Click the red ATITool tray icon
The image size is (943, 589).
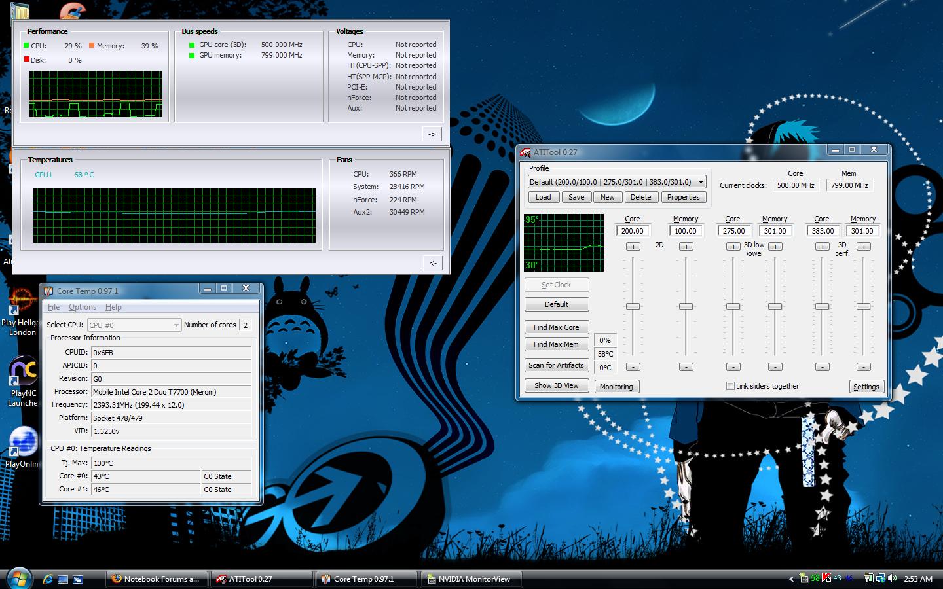click(x=826, y=578)
